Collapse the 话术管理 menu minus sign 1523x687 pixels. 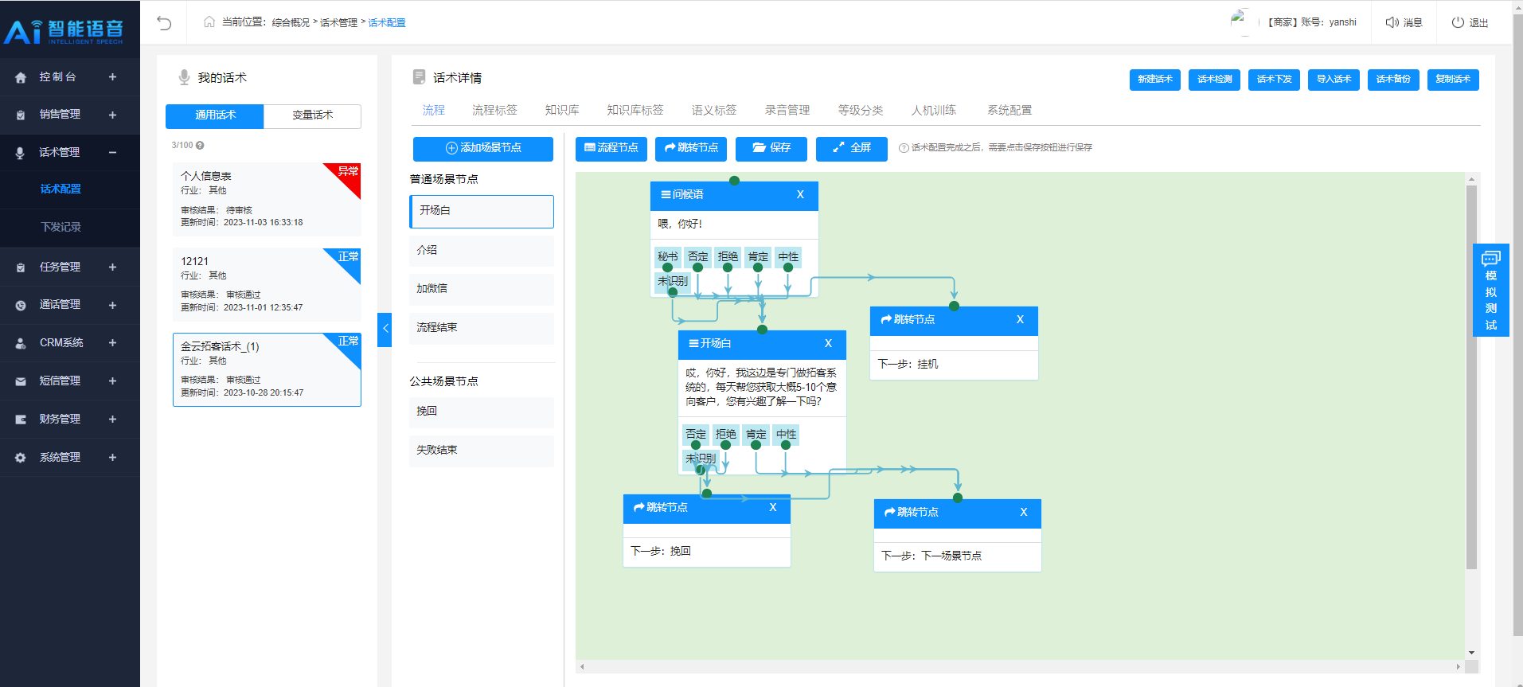tap(112, 152)
